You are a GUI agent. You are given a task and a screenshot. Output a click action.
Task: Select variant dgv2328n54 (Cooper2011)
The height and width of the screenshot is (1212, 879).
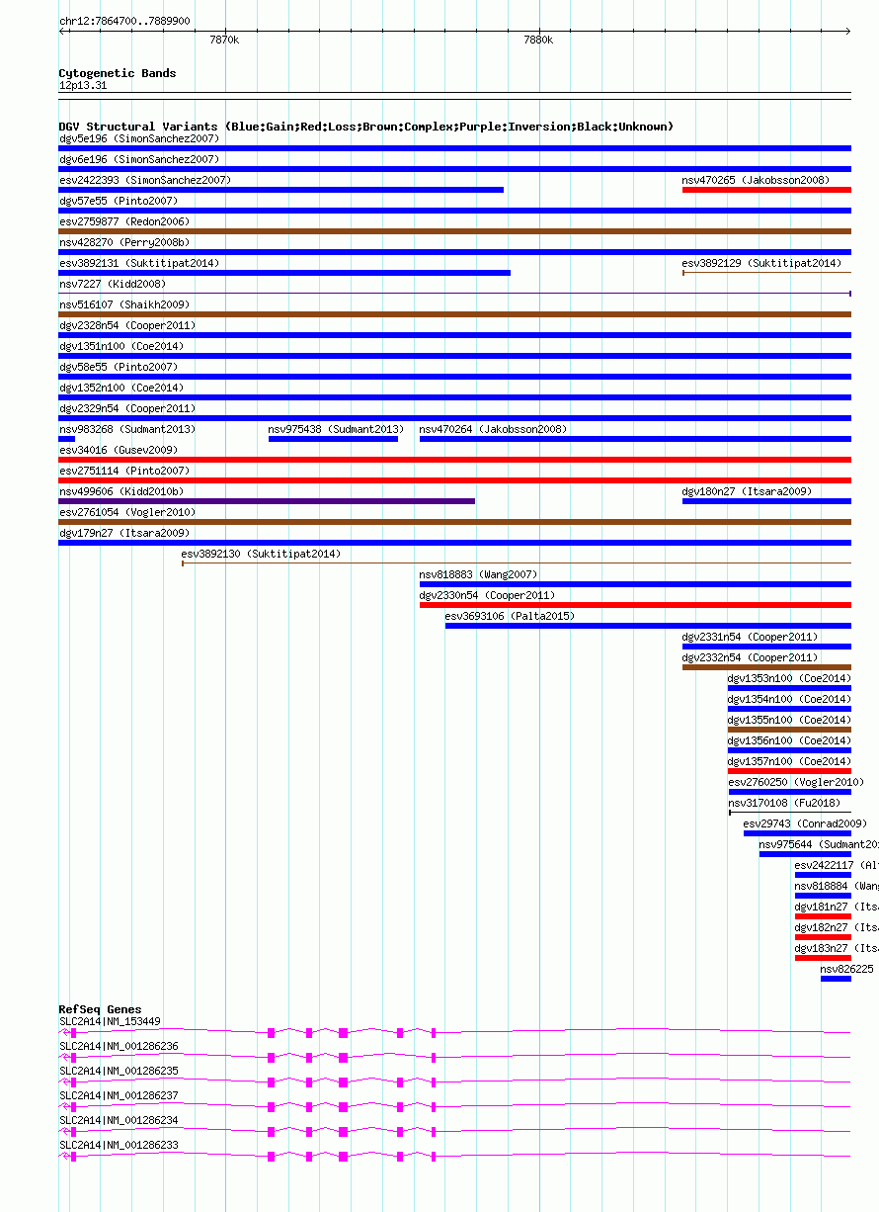pos(127,325)
